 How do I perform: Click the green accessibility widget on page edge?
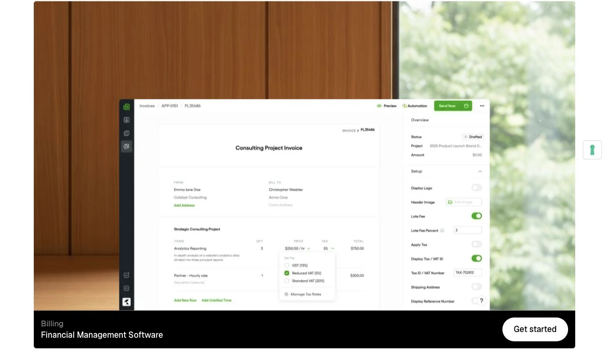pos(592,150)
